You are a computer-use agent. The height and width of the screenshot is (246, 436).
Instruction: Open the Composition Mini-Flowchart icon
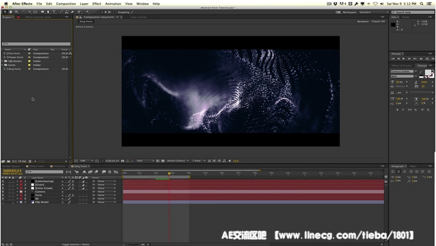click(69, 172)
